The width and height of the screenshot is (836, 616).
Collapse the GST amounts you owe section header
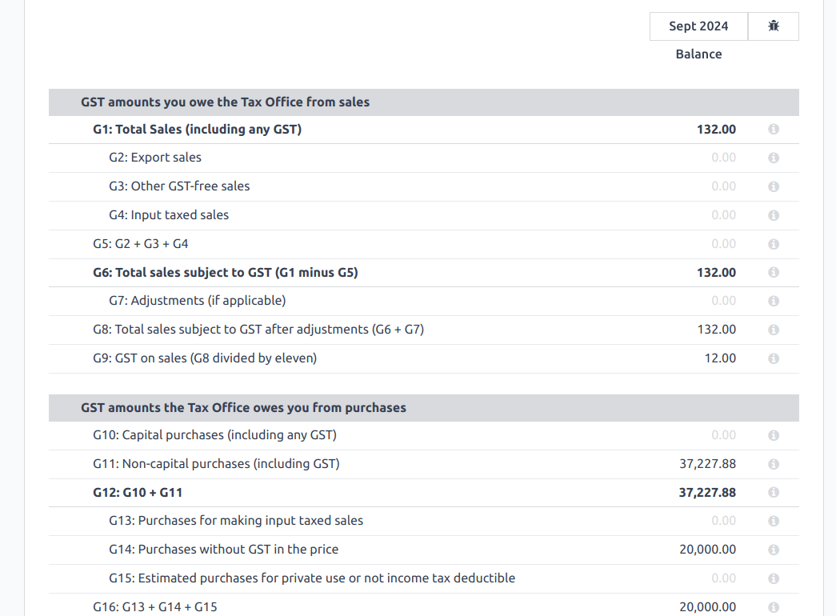pyautogui.click(x=225, y=102)
